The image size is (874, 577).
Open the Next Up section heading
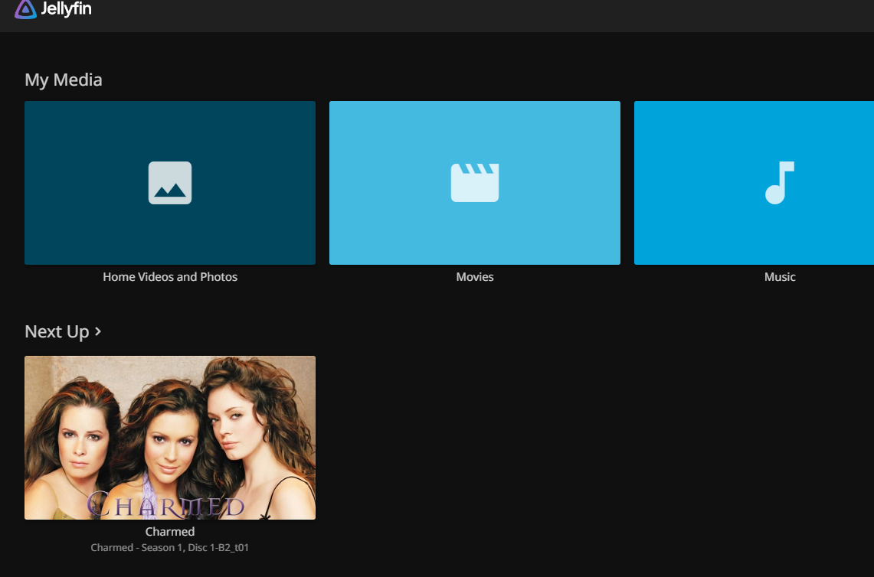point(57,331)
